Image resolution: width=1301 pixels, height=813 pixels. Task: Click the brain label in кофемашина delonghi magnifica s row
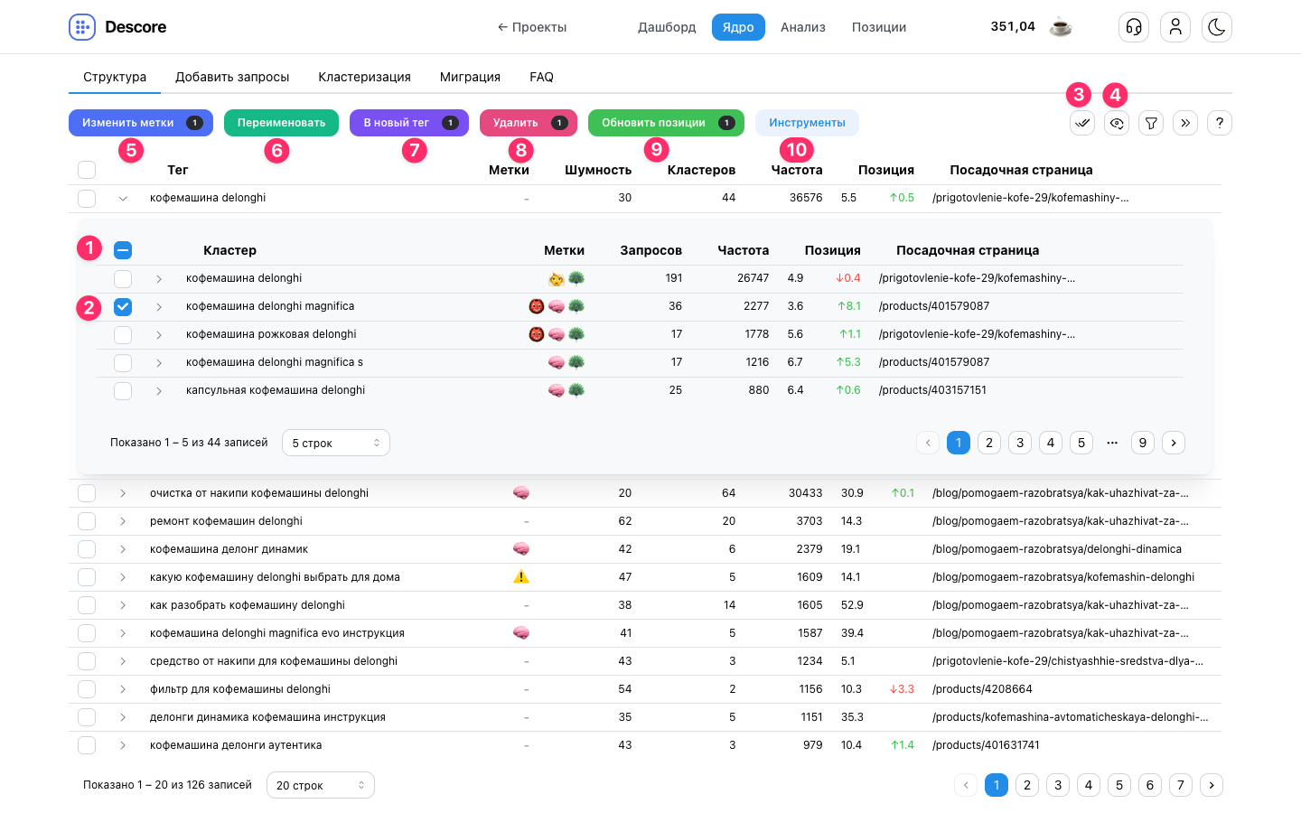point(557,362)
